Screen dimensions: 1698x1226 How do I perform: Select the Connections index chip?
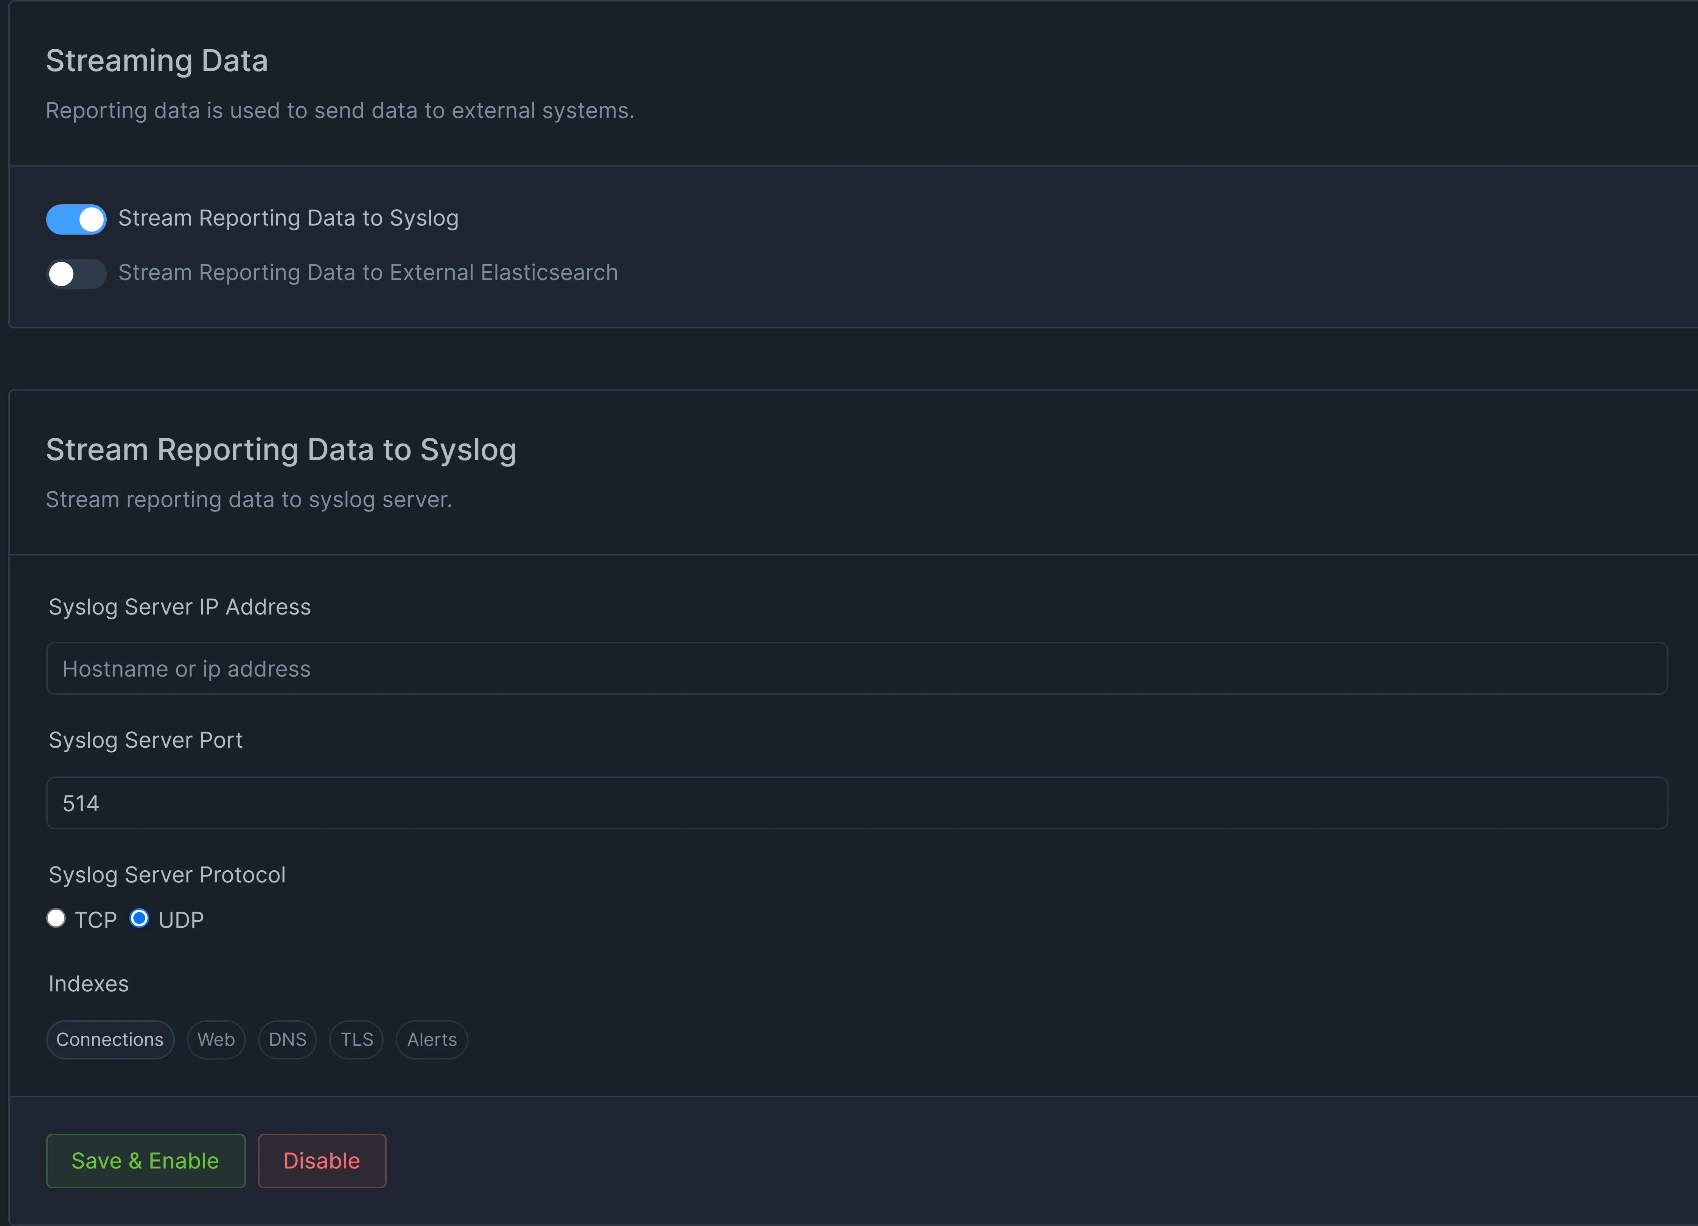[x=110, y=1039]
